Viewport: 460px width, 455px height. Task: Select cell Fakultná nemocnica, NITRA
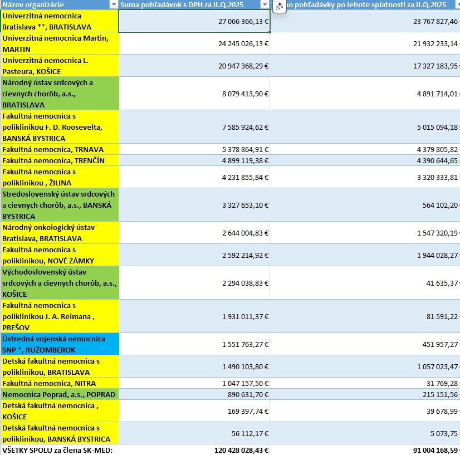[x=60, y=383]
